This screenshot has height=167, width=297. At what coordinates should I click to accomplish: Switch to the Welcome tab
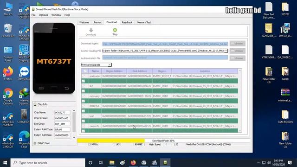pos(84,22)
